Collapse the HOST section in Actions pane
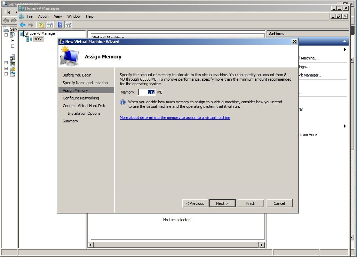Image resolution: width=357 pixels, height=258 pixels. coord(344,41)
